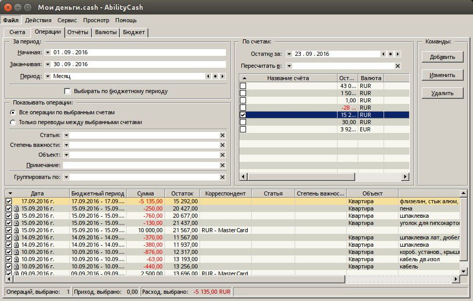Viewport: 473px width, 301px height.
Task: Clear the Пересчитать в currency field
Action: pos(398,66)
